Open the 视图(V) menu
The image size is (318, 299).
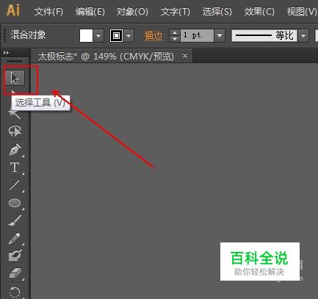click(302, 12)
